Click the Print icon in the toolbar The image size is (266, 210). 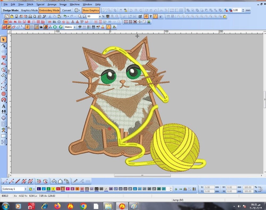pos(30,16)
